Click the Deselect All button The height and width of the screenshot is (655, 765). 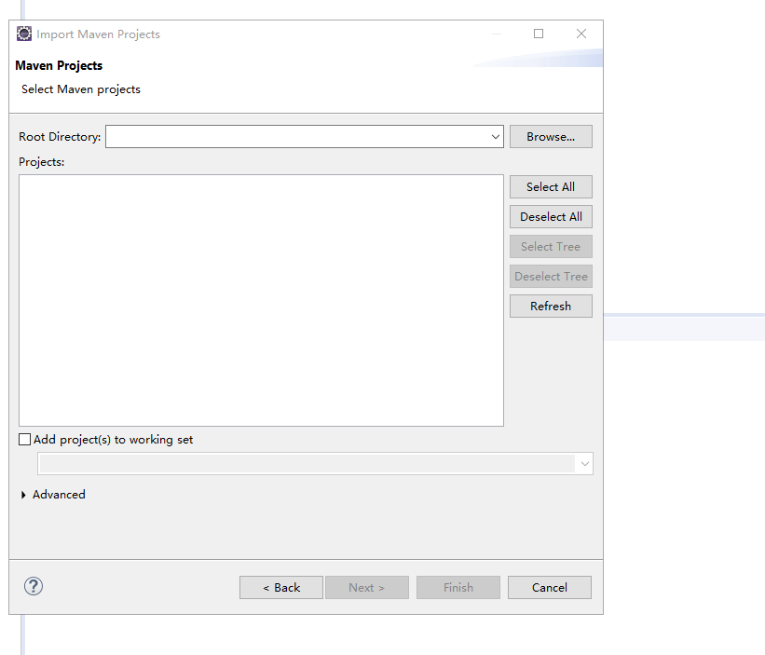(x=551, y=216)
